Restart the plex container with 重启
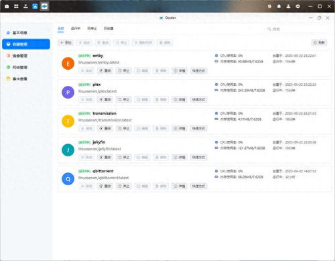 [x=105, y=99]
